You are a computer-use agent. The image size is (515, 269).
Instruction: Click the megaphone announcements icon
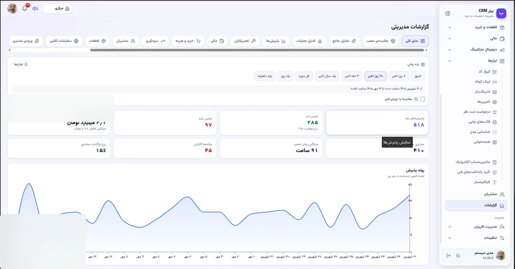click(x=35, y=9)
